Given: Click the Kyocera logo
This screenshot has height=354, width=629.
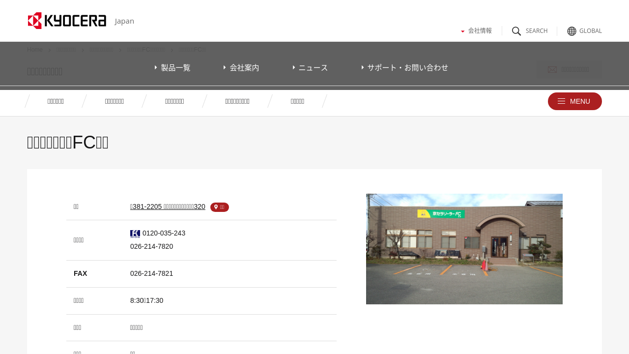Looking at the screenshot, I should point(67,21).
